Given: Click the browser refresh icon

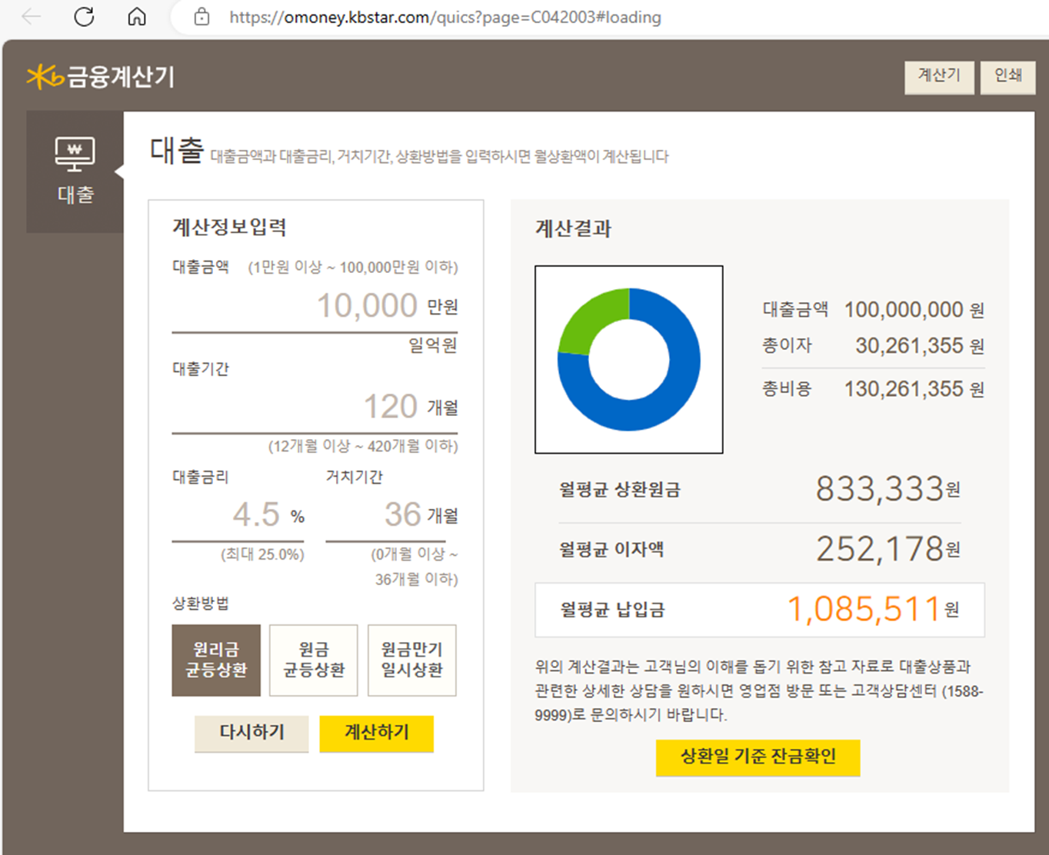Looking at the screenshot, I should 85,17.
